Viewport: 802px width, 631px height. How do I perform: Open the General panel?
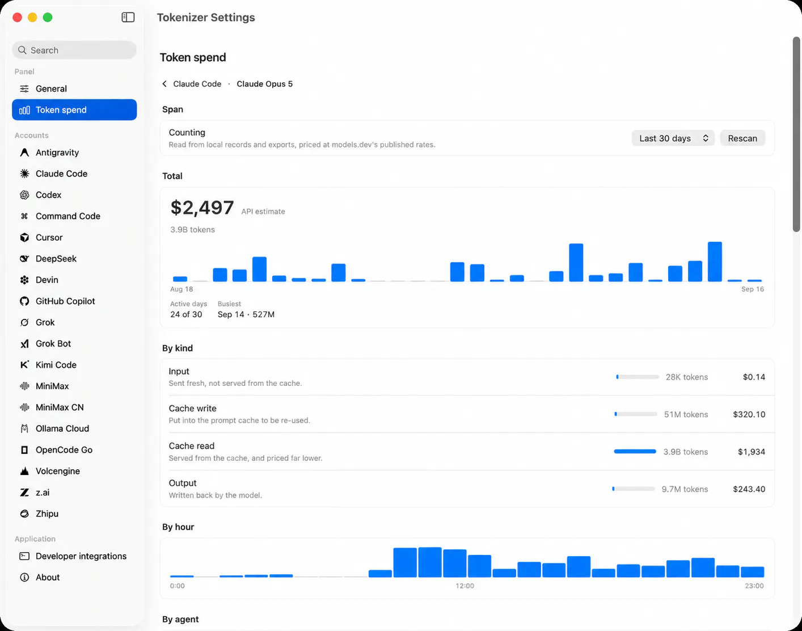74,89
